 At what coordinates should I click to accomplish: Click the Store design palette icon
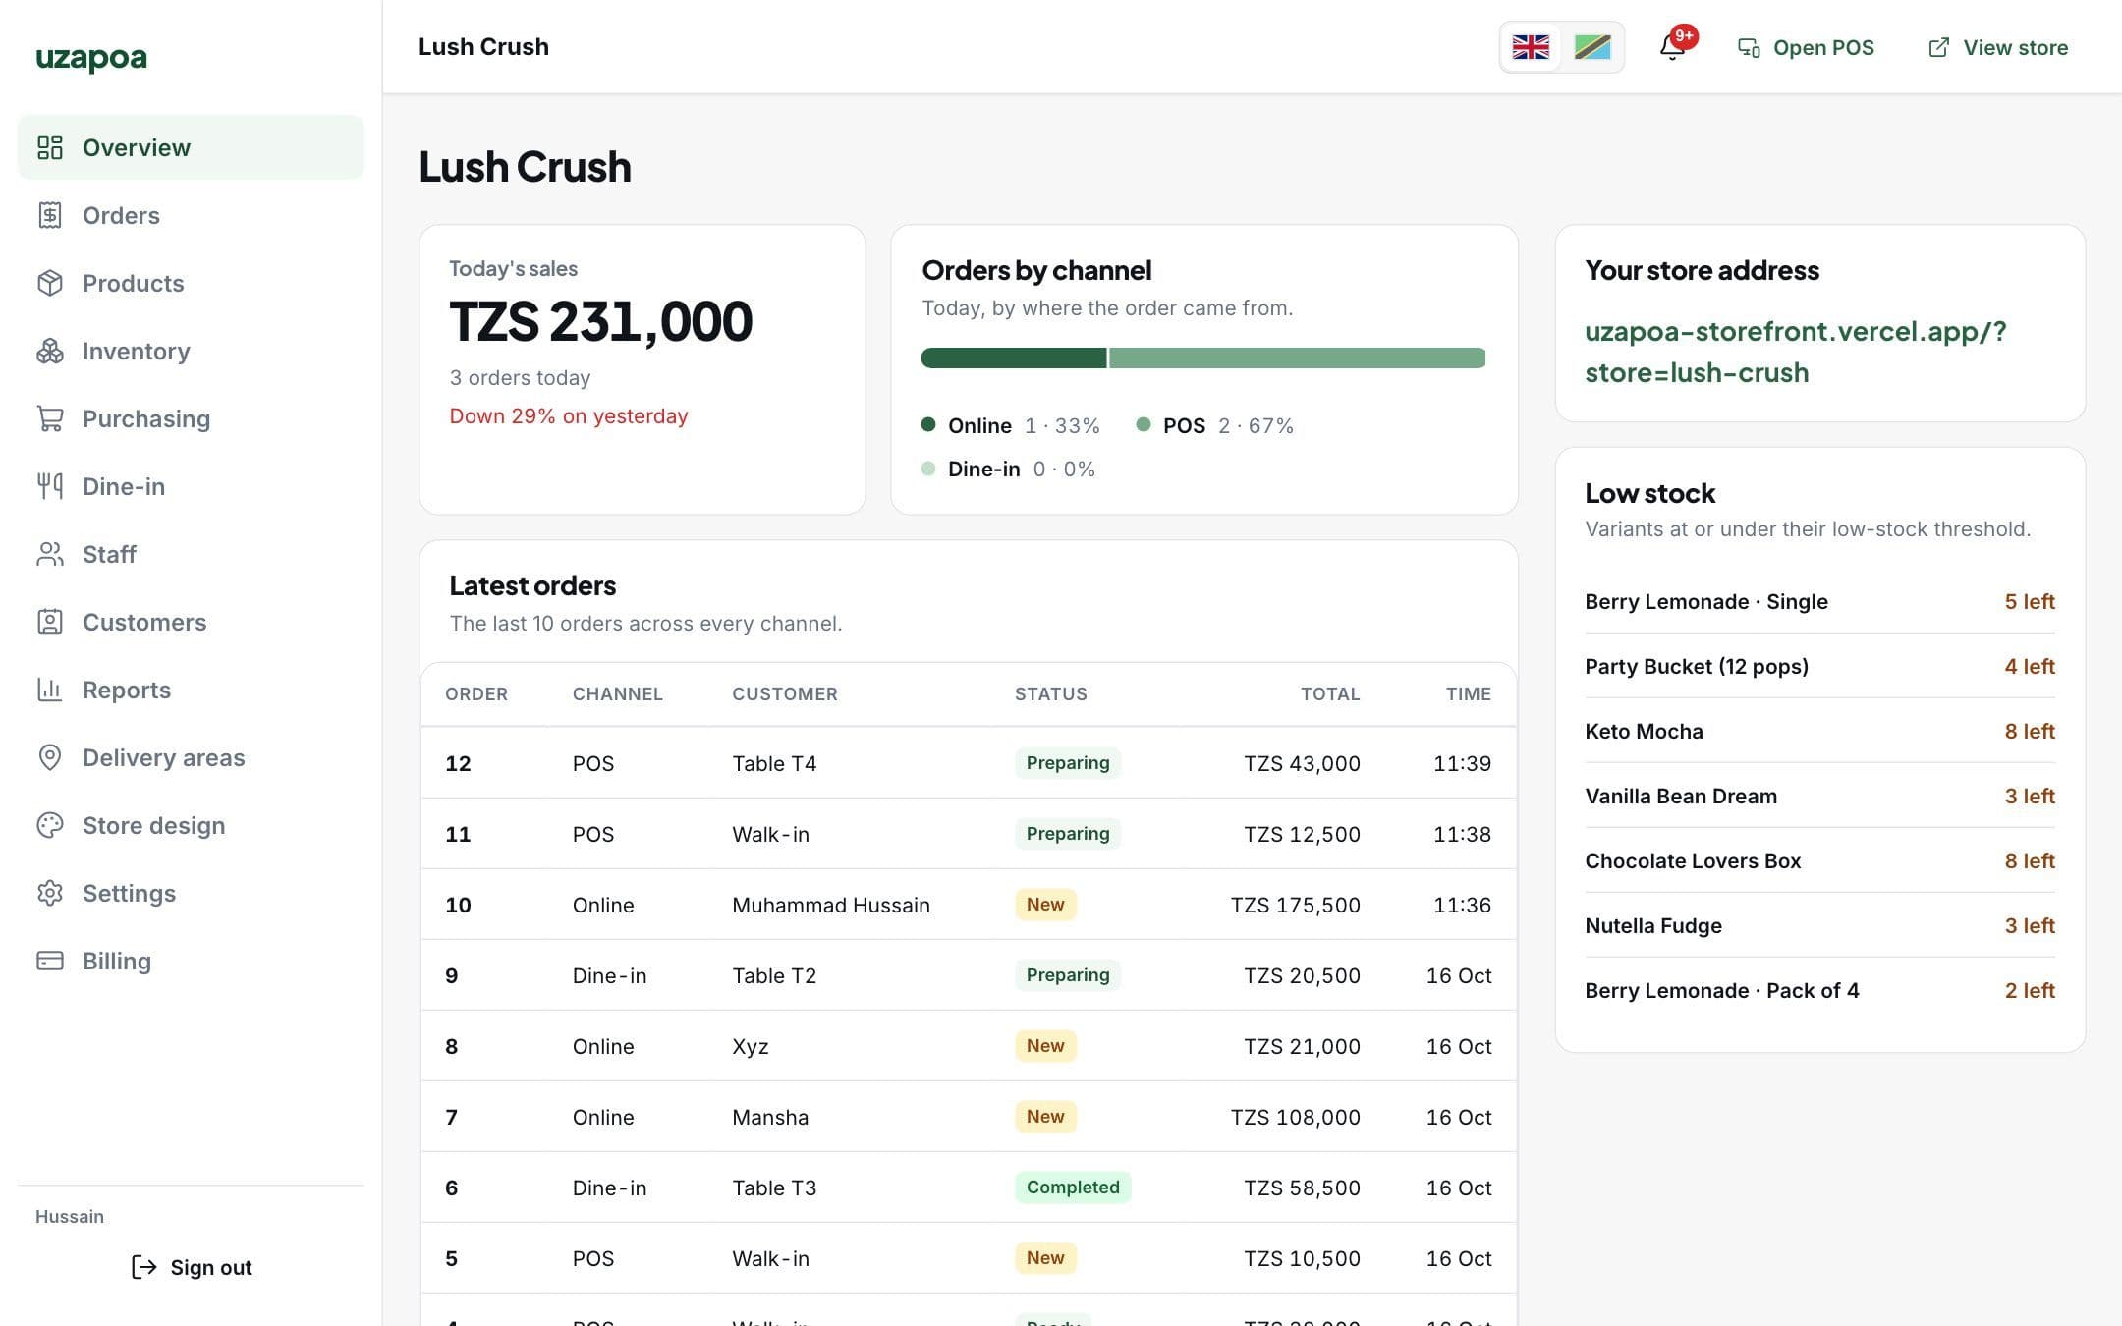coord(50,825)
